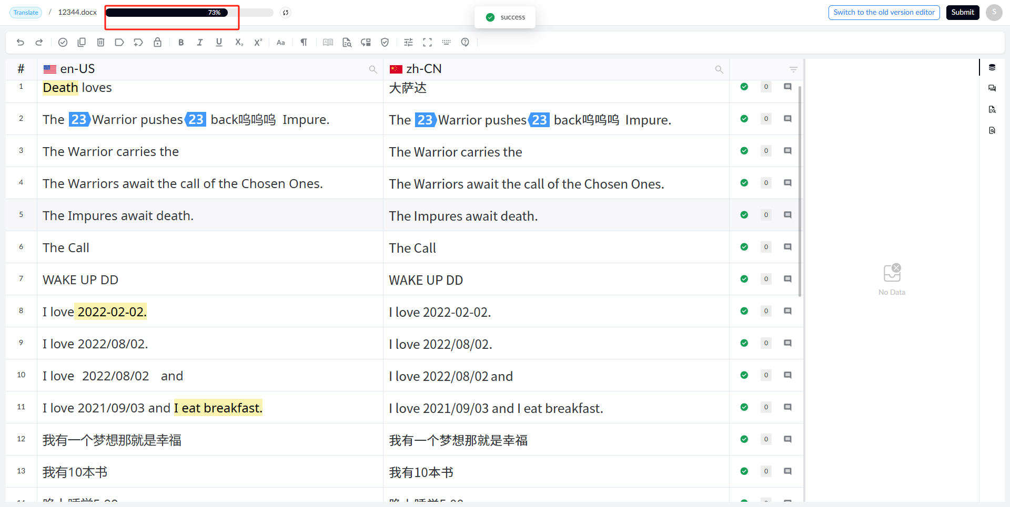Open comments for segment 3
This screenshot has height=507, width=1010.
pyautogui.click(x=787, y=151)
